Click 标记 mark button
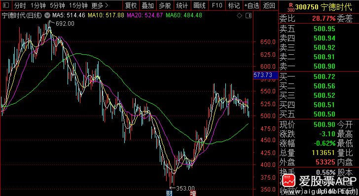The image size is (359, 196). [234, 5]
